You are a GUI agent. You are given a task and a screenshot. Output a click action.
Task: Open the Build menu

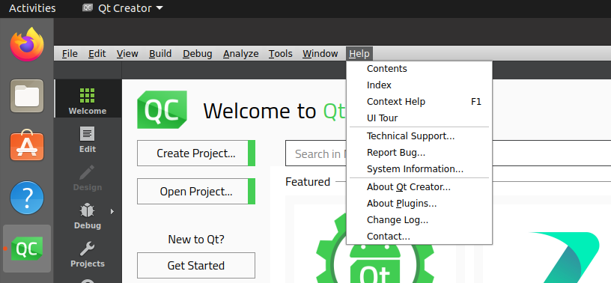(x=160, y=54)
